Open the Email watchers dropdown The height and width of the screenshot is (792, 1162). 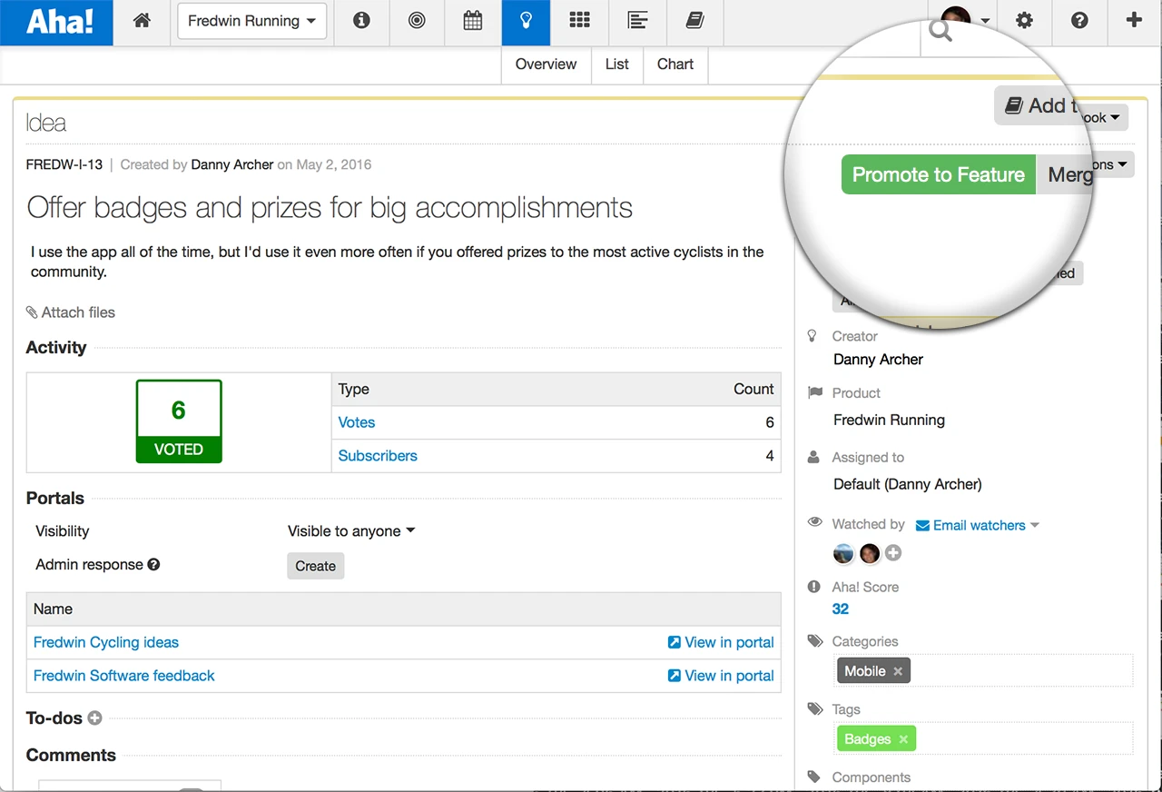tap(978, 525)
